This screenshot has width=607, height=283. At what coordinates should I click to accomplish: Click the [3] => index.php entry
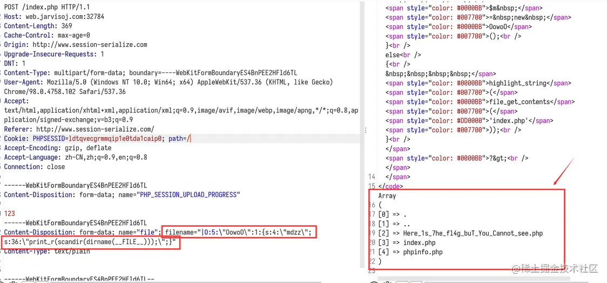407,242
